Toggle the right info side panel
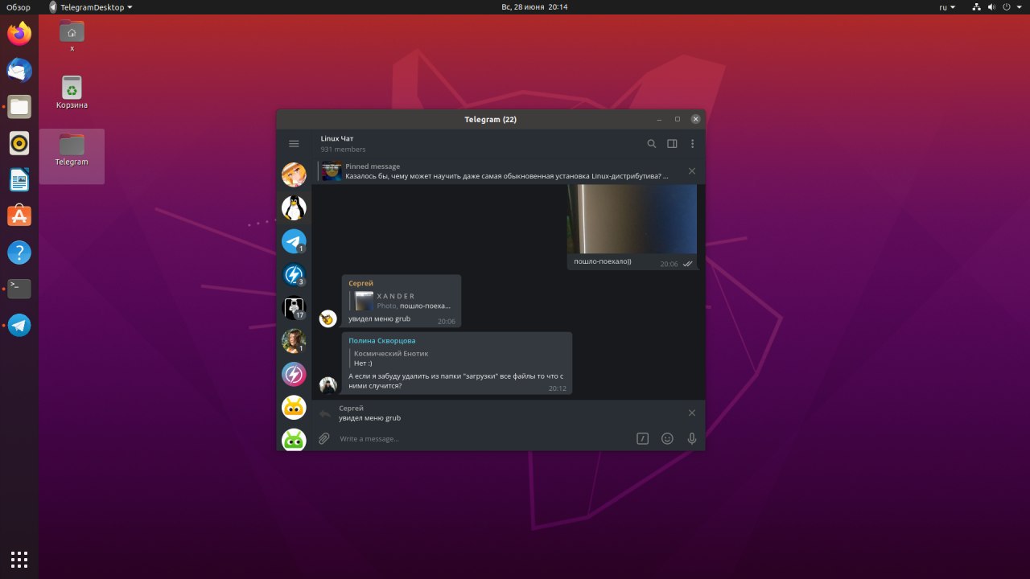Viewport: 1030px width, 579px height. click(672, 144)
